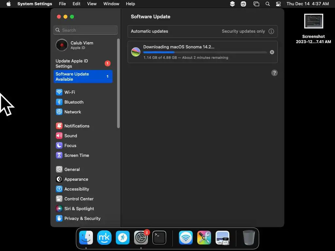Open the Bluetooth settings pane
The height and width of the screenshot is (251, 335).
click(83, 102)
